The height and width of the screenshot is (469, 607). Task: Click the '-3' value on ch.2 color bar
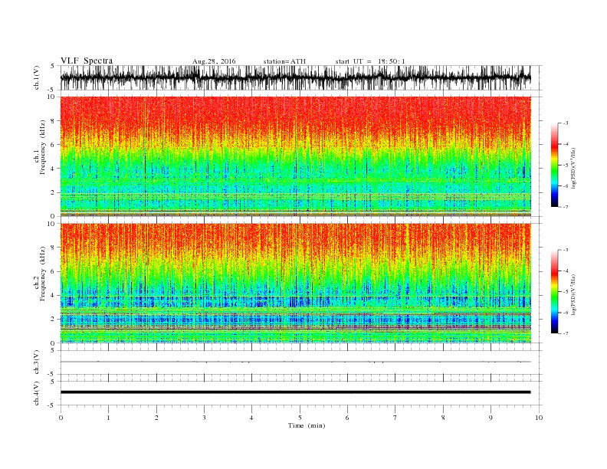(565, 251)
